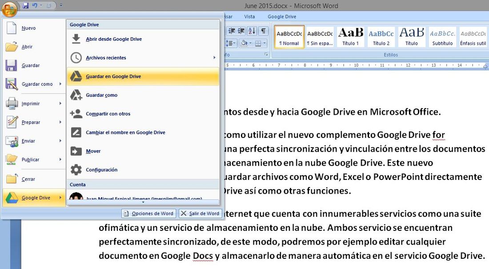The image size is (489, 269).
Task: Click the Shading paint bucket icon
Action: point(244,43)
